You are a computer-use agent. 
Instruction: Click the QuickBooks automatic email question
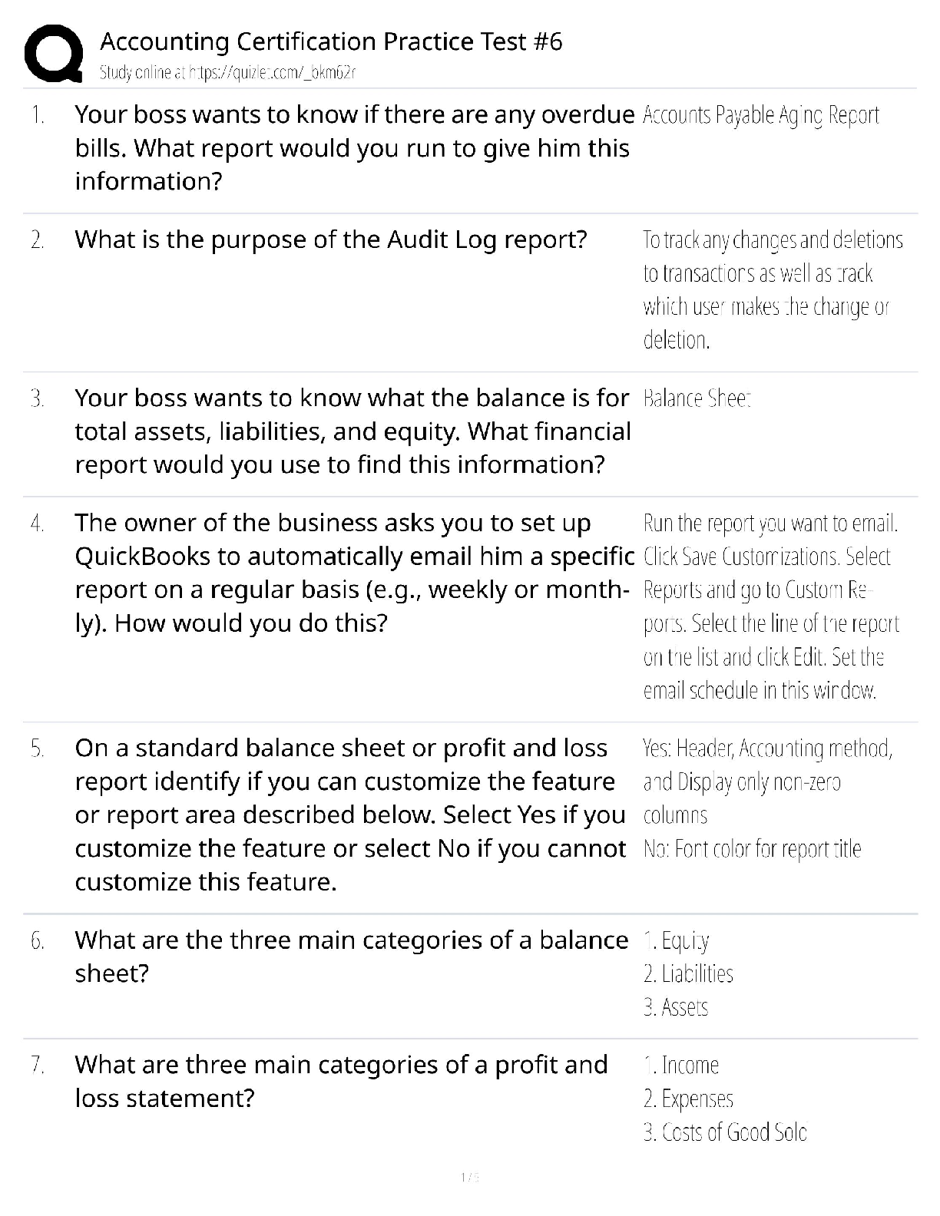(353, 573)
